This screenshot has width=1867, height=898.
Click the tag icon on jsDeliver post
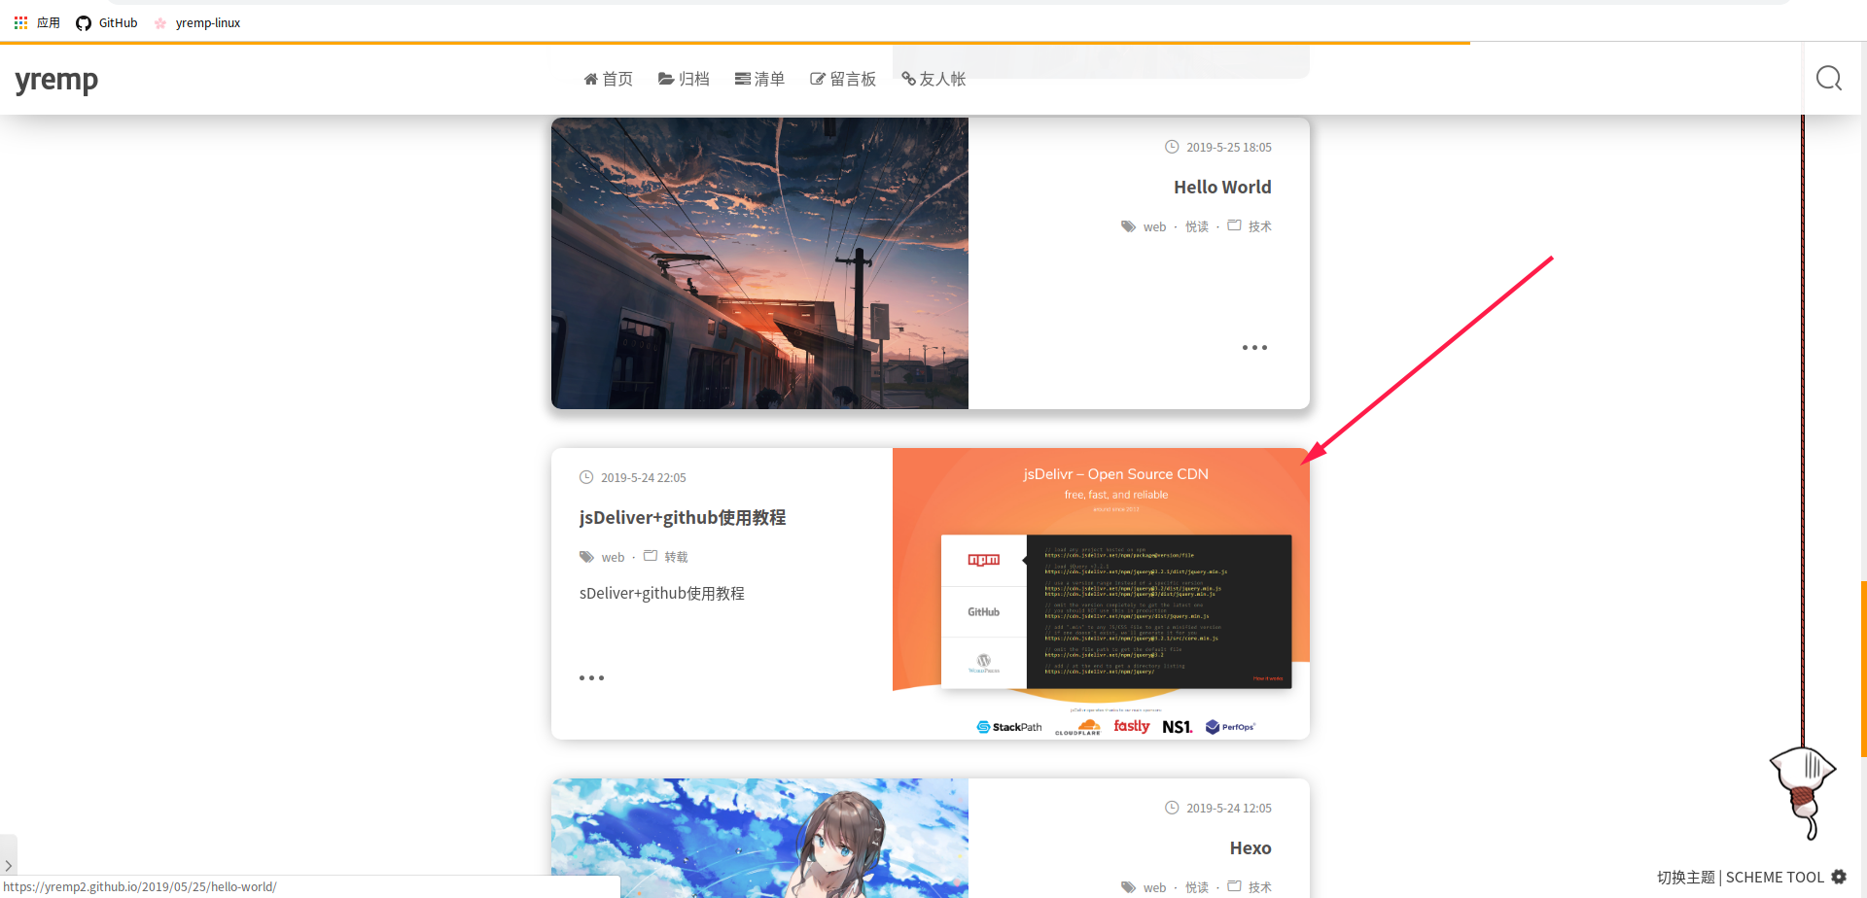[x=586, y=557]
